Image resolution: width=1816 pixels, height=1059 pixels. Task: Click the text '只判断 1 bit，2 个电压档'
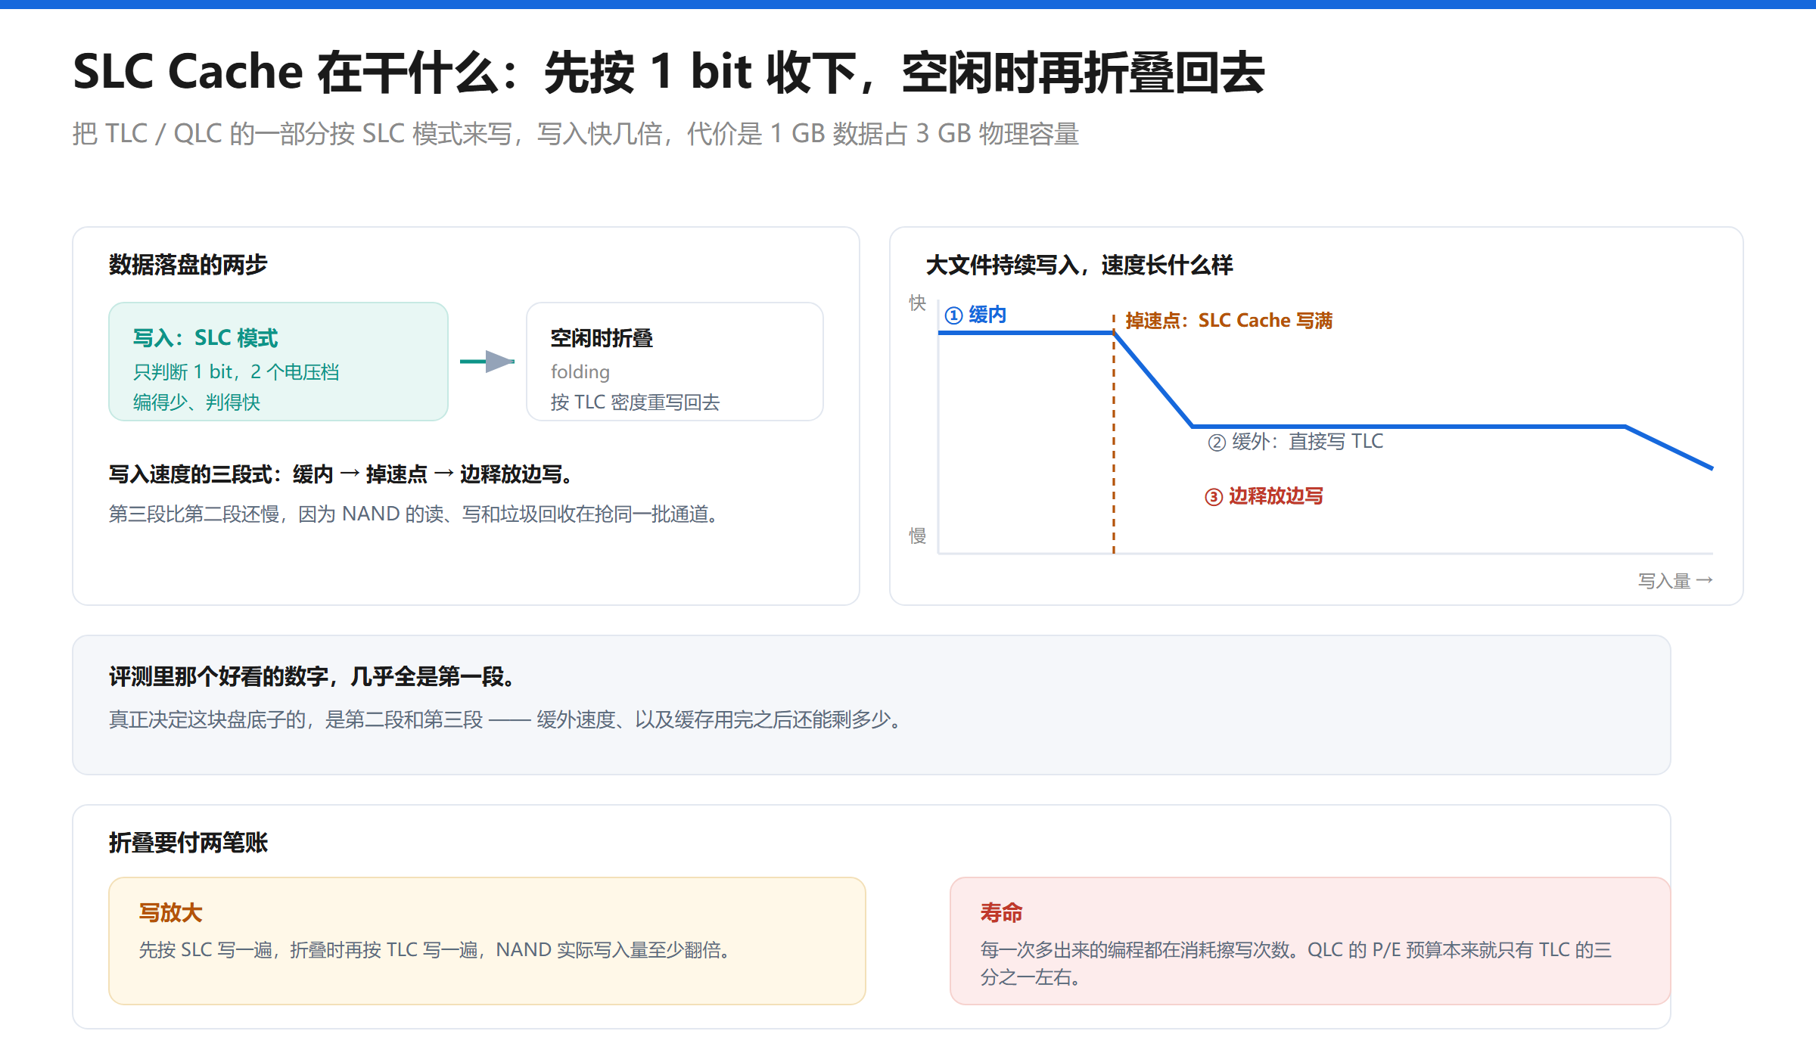[236, 372]
